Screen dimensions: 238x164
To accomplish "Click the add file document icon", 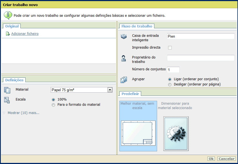I will (8, 34).
